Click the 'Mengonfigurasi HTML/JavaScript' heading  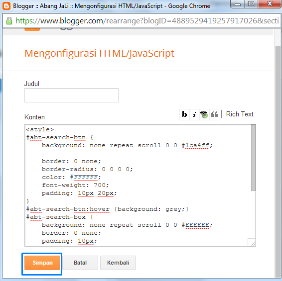[x=99, y=53]
